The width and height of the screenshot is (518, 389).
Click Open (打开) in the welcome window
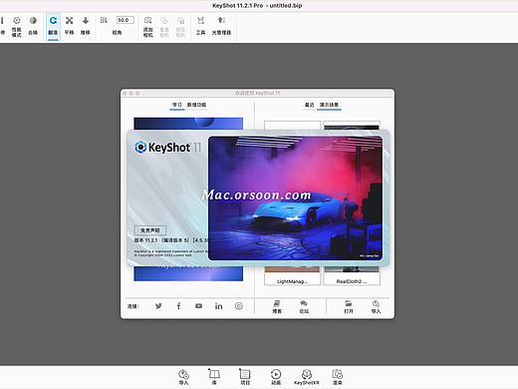pyautogui.click(x=349, y=307)
